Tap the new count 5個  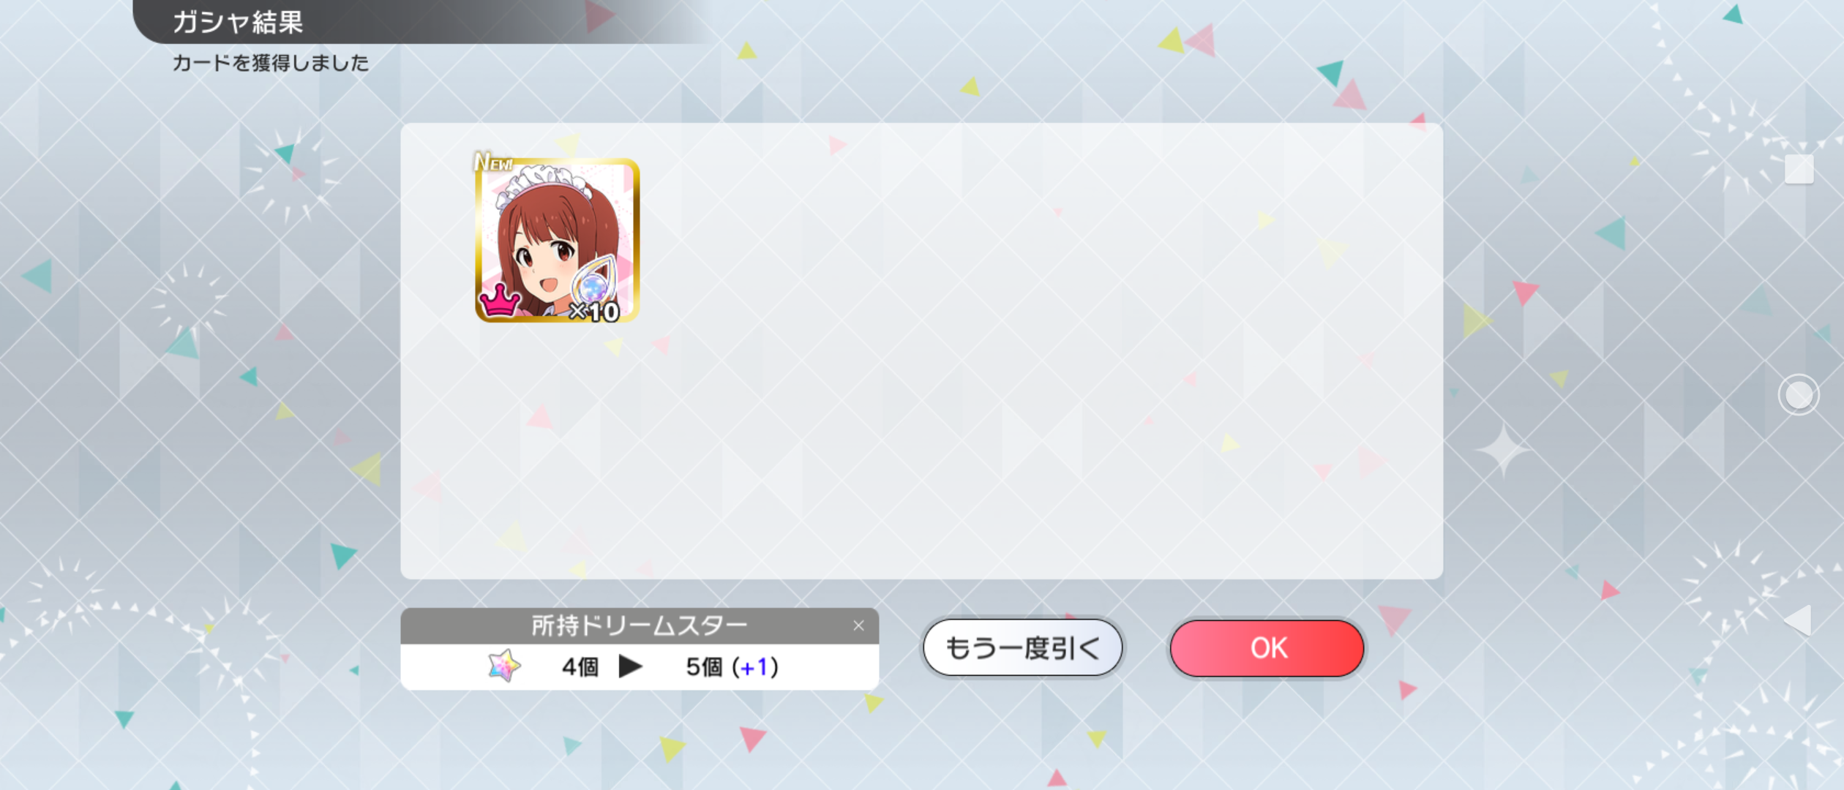pyautogui.click(x=704, y=666)
